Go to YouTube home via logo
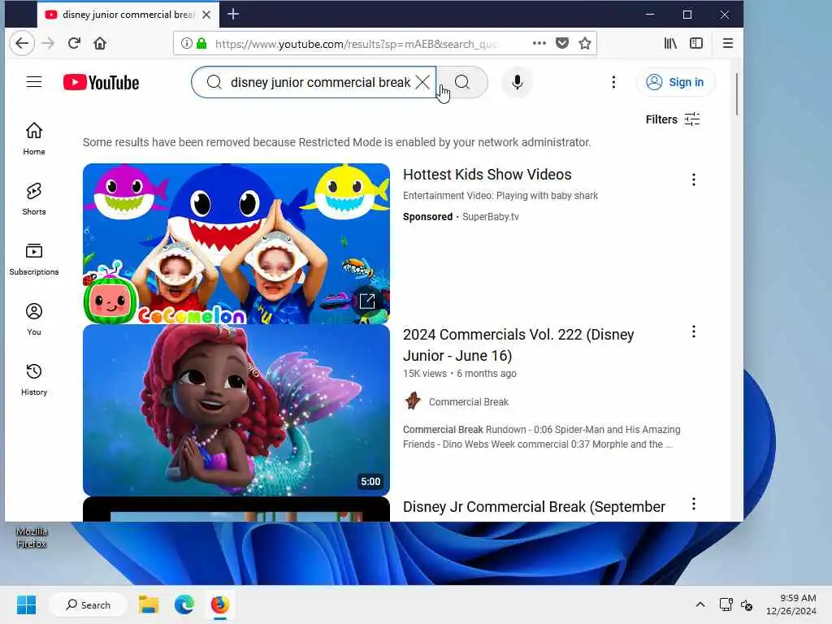Screen dimensions: 832x624 pyautogui.click(x=101, y=82)
